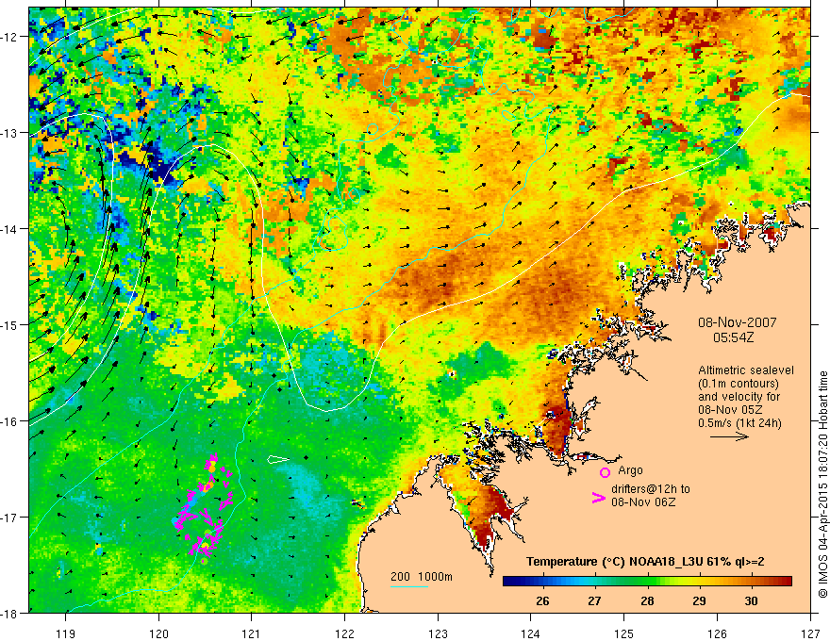Click the '08-Nov 06Z' drifter legend text
Viewport: 830px width, 641px height.
pos(643,501)
